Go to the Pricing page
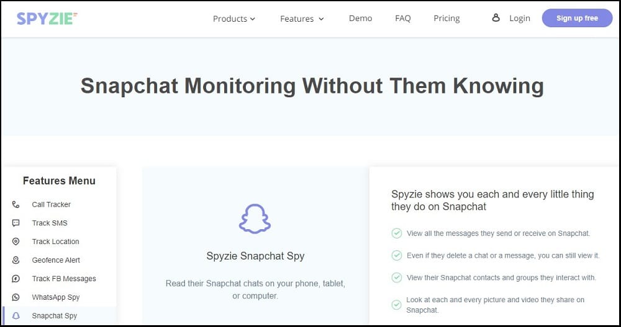This screenshot has height=327, width=621. tap(446, 18)
